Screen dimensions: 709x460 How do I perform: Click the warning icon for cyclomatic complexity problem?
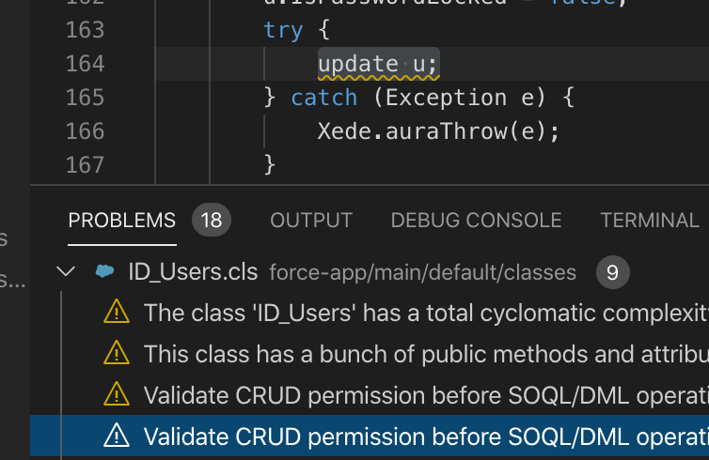pos(116,313)
